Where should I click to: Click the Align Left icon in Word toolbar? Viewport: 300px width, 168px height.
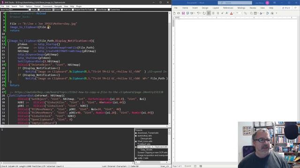209,13
